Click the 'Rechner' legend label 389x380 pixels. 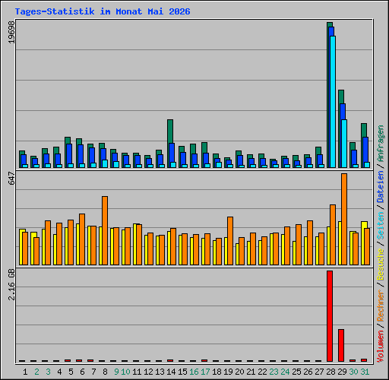point(381,306)
